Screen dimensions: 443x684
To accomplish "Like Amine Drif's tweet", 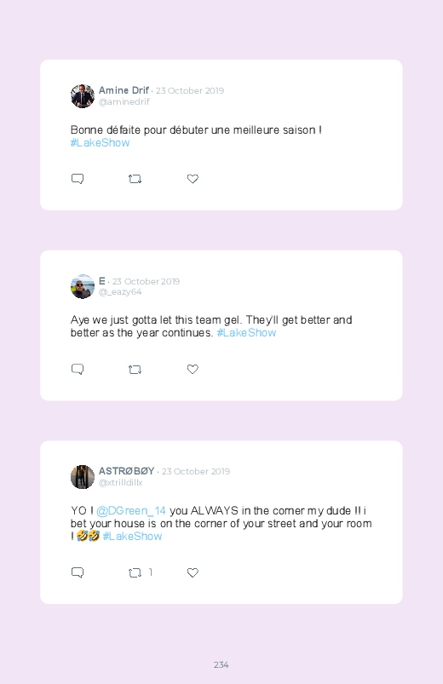I will (x=193, y=179).
